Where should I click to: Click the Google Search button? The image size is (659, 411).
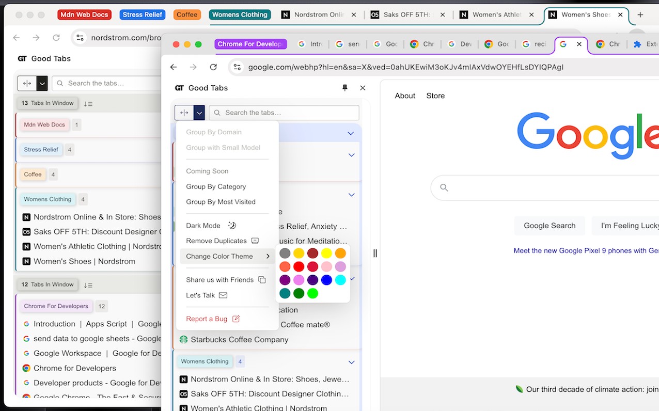pyautogui.click(x=549, y=226)
